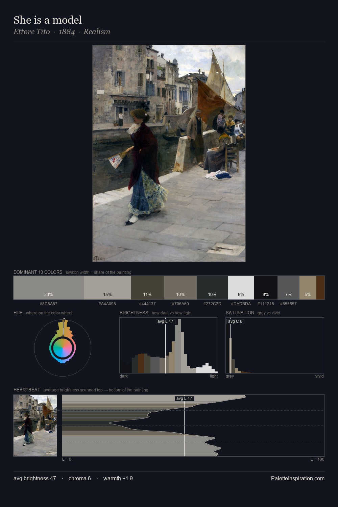Select the 15% swatch #A4A098
The image size is (338, 507).
107,288
